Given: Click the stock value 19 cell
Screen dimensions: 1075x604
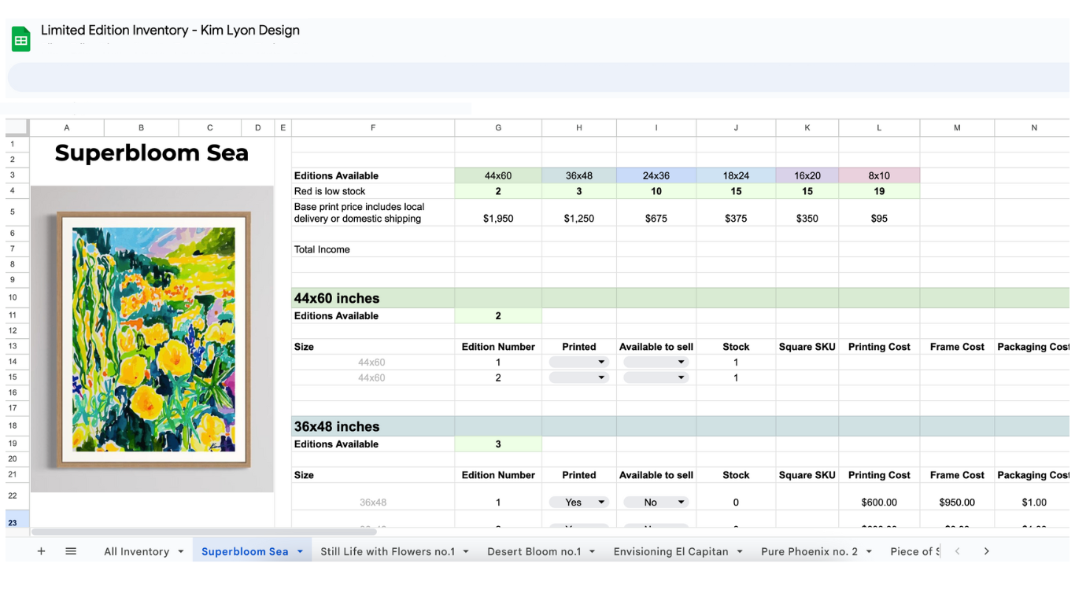Looking at the screenshot, I should tap(879, 191).
